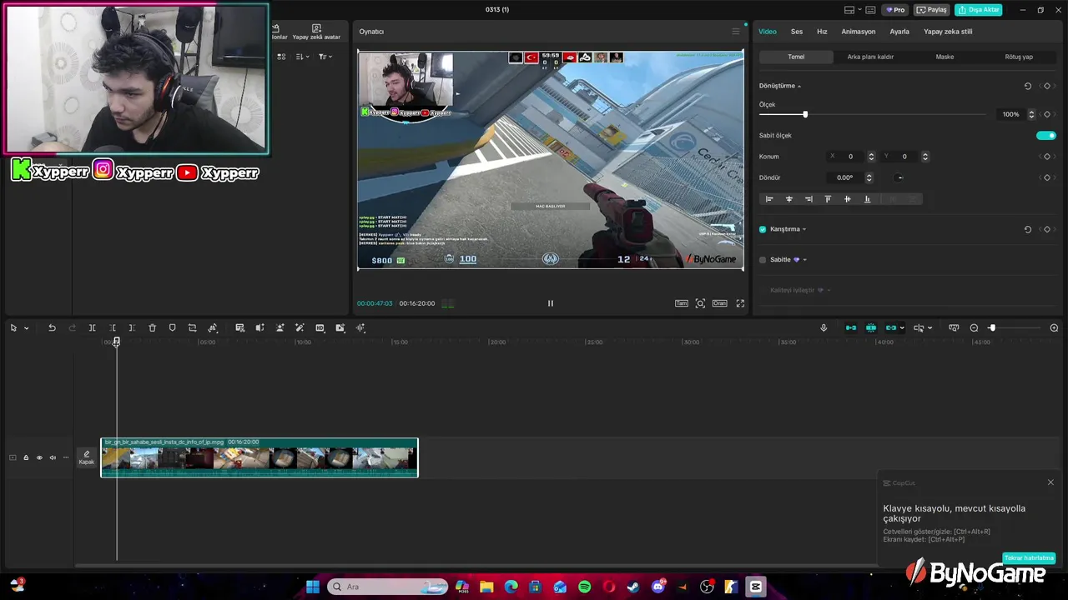Expand the Karıştırma section arrow

pos(804,229)
